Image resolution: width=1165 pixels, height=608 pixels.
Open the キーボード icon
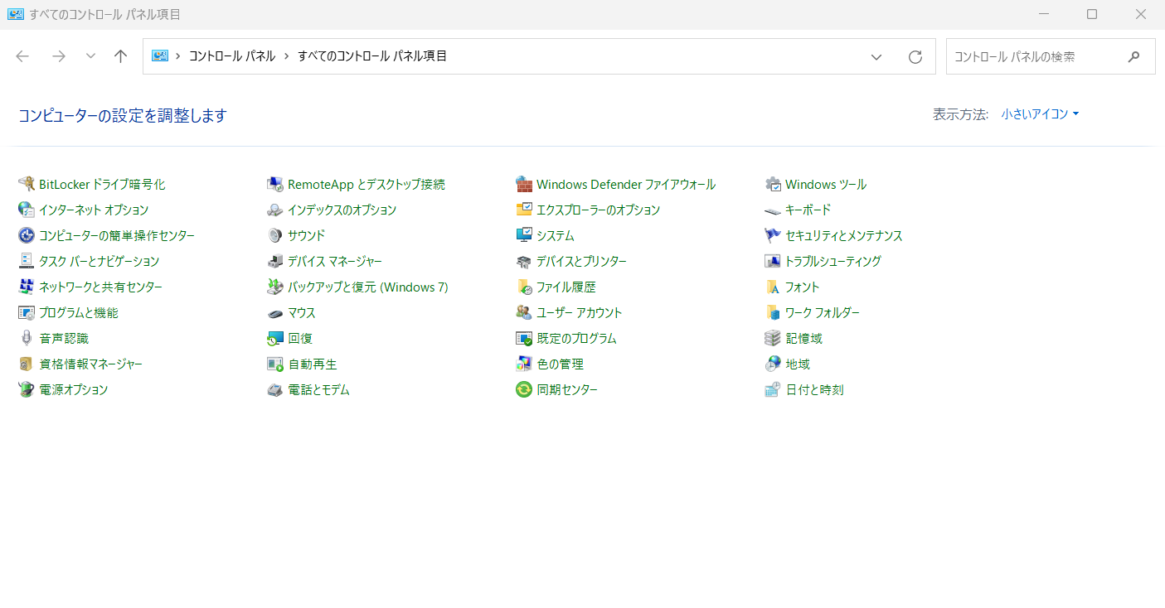[773, 210]
